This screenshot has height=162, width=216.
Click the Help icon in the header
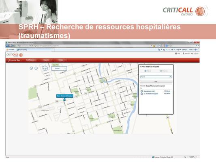(176, 54)
